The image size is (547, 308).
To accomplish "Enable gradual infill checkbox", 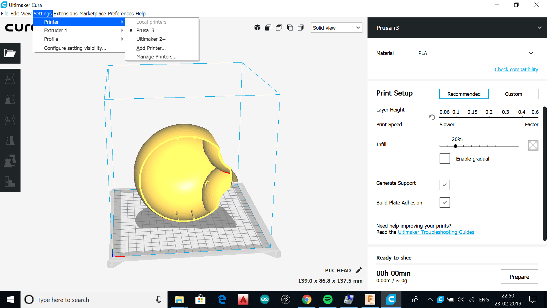I will pyautogui.click(x=444, y=159).
